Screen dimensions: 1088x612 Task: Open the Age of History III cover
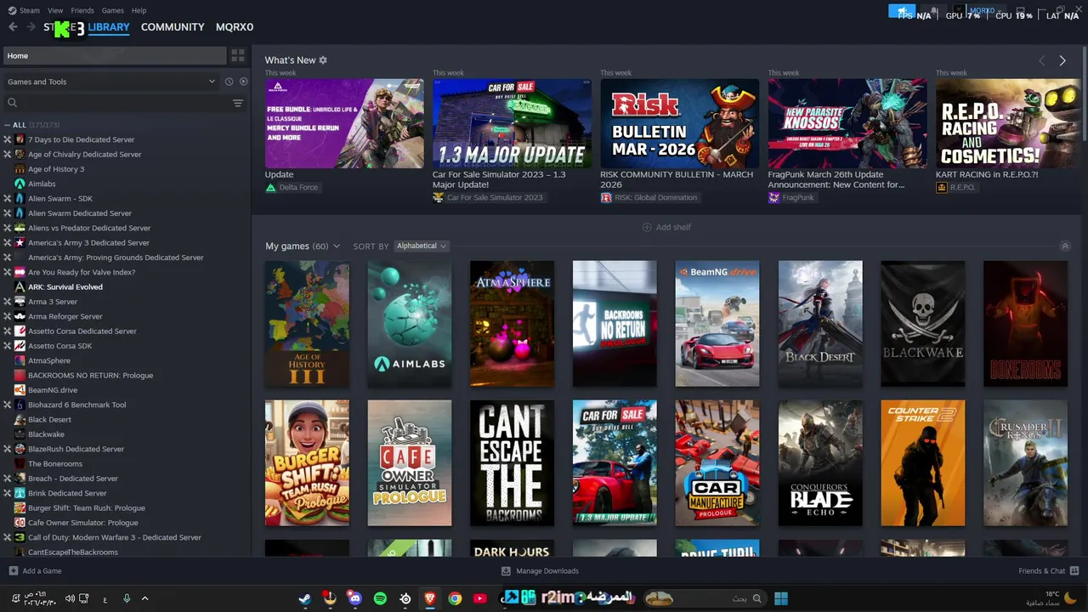307,324
